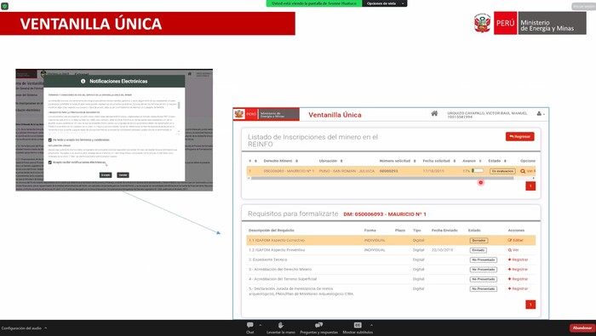596x336 pixels.
Task: Click notifications dialog screenshot thumbnail
Action: tap(114, 130)
